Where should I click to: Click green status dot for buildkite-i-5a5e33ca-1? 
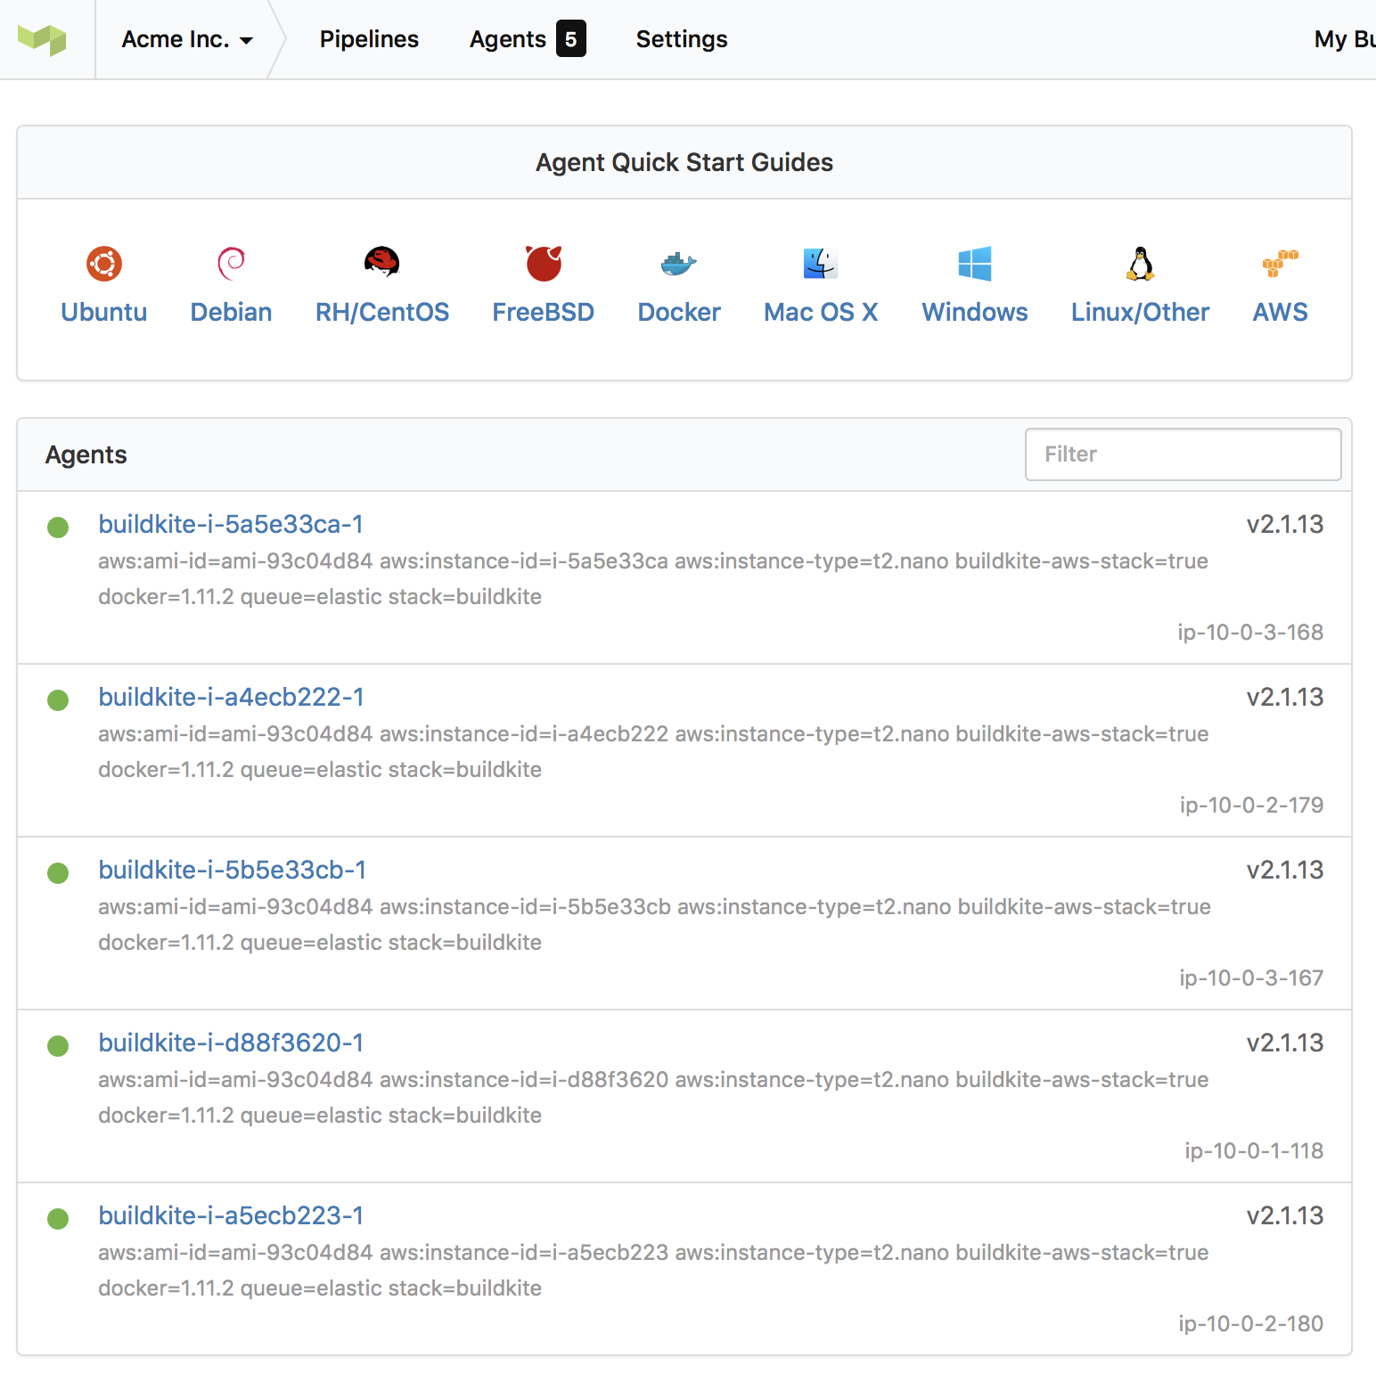pos(58,528)
